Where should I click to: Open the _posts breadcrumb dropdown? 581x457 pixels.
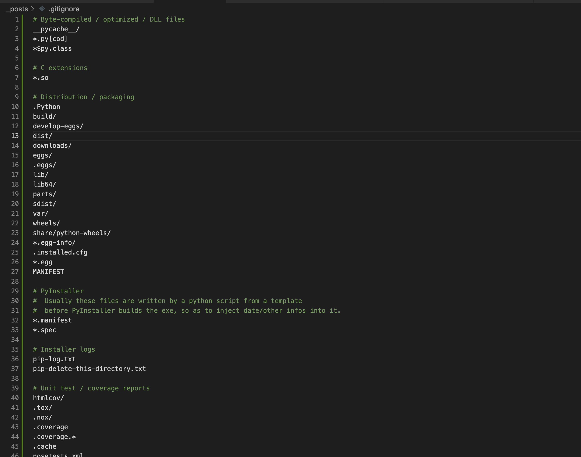17,9
